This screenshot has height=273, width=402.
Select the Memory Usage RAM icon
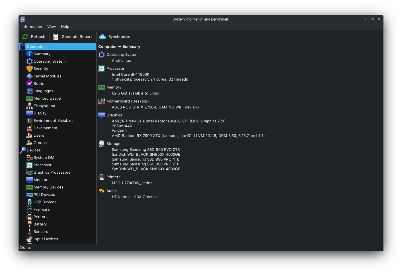[x=29, y=98]
